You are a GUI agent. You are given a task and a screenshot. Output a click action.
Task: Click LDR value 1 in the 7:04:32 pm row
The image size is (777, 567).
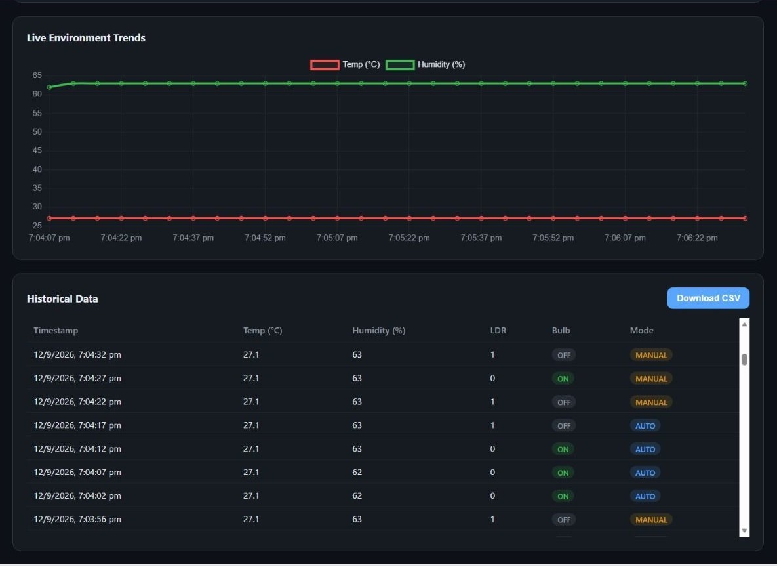coord(492,355)
